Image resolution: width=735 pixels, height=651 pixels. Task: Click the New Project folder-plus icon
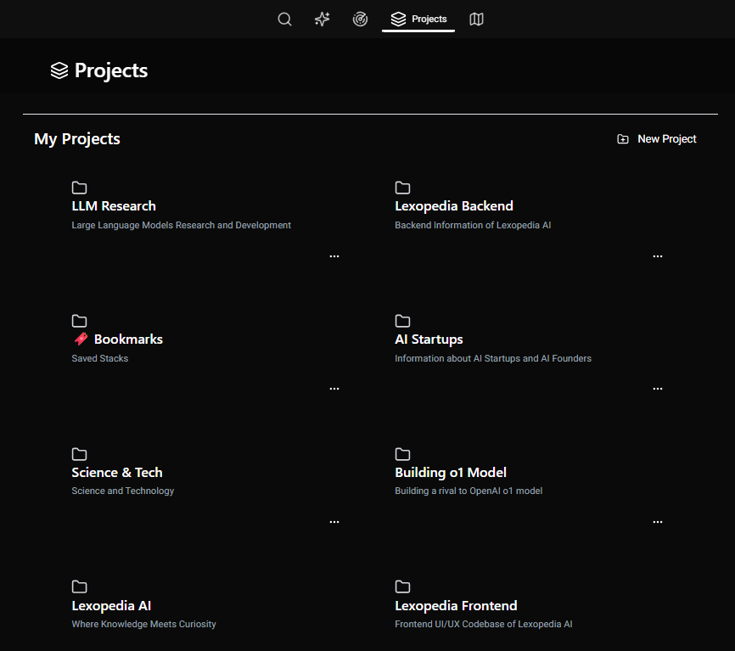[x=622, y=138]
